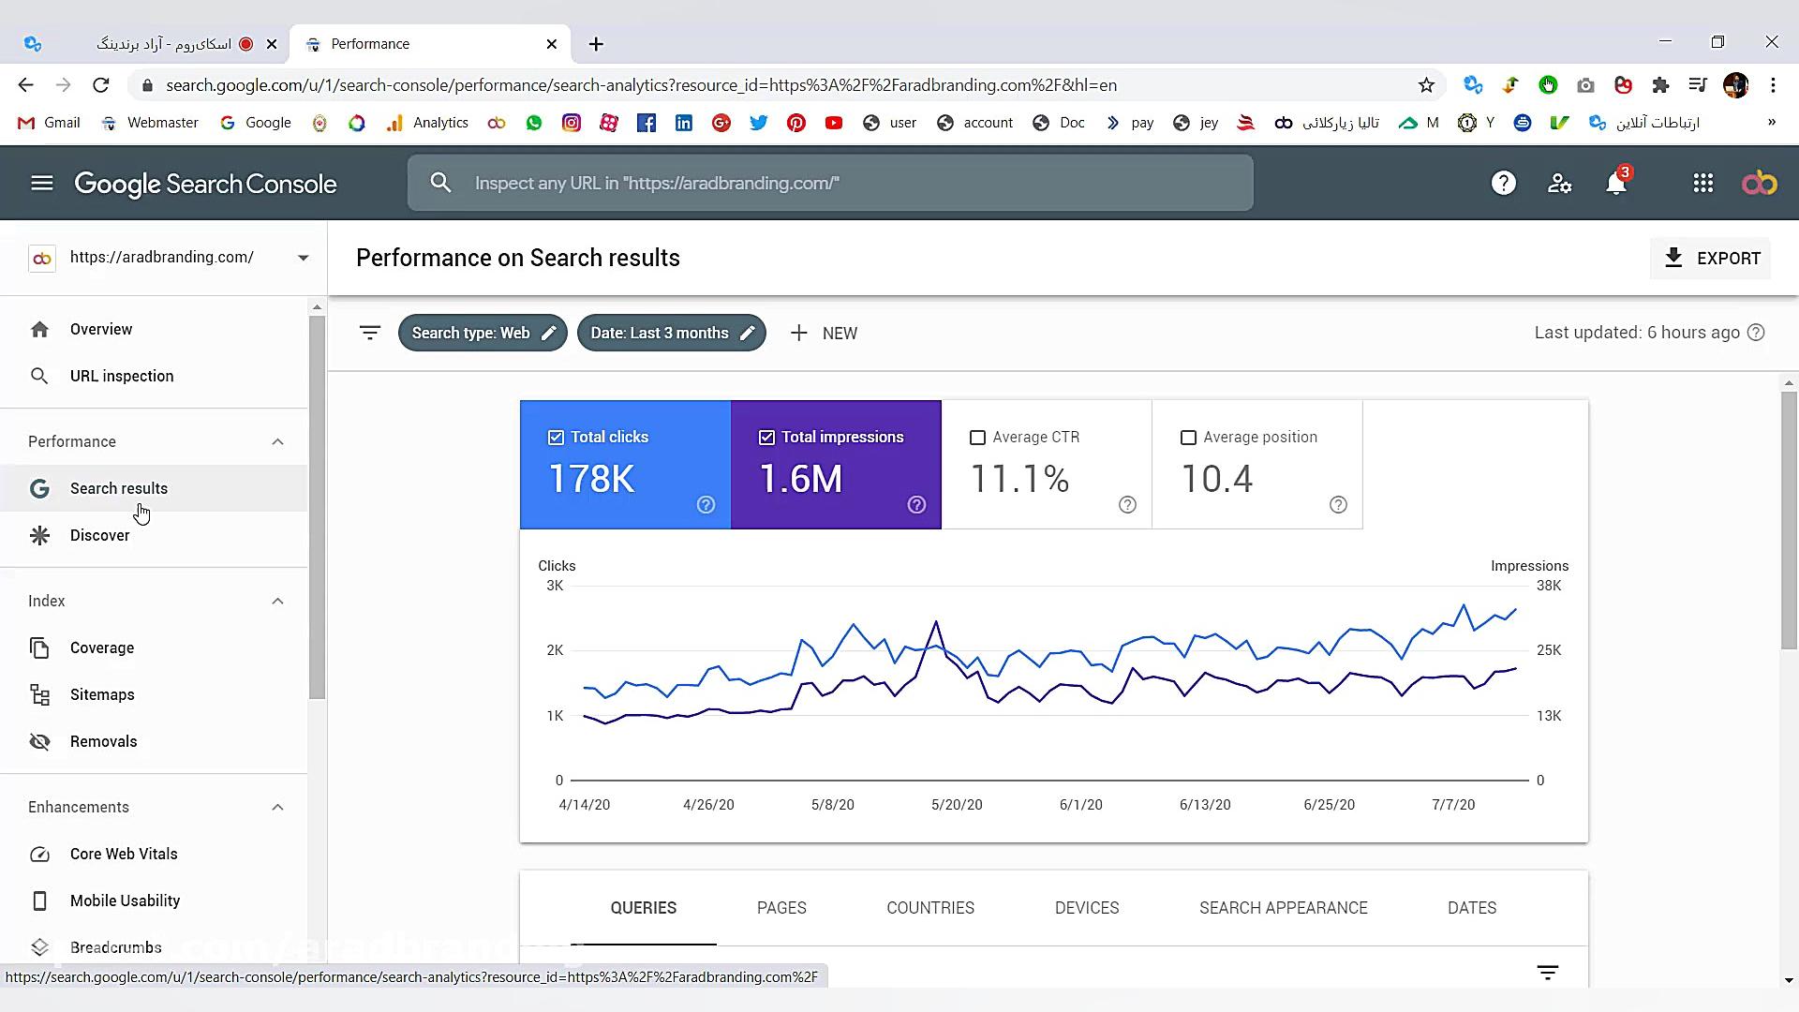Collapse the Index sidebar section
The width and height of the screenshot is (1799, 1012).
277,602
